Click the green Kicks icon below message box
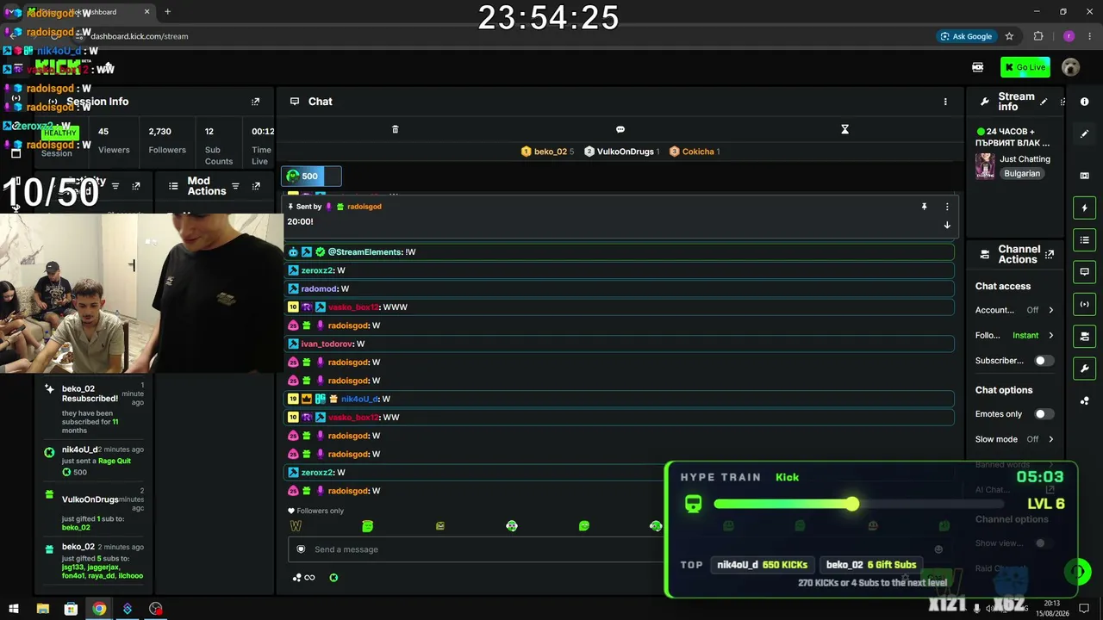 tap(333, 578)
